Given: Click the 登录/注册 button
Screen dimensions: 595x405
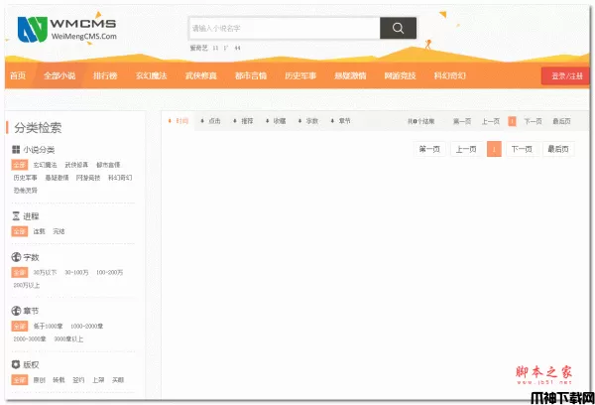Looking at the screenshot, I should [564, 76].
